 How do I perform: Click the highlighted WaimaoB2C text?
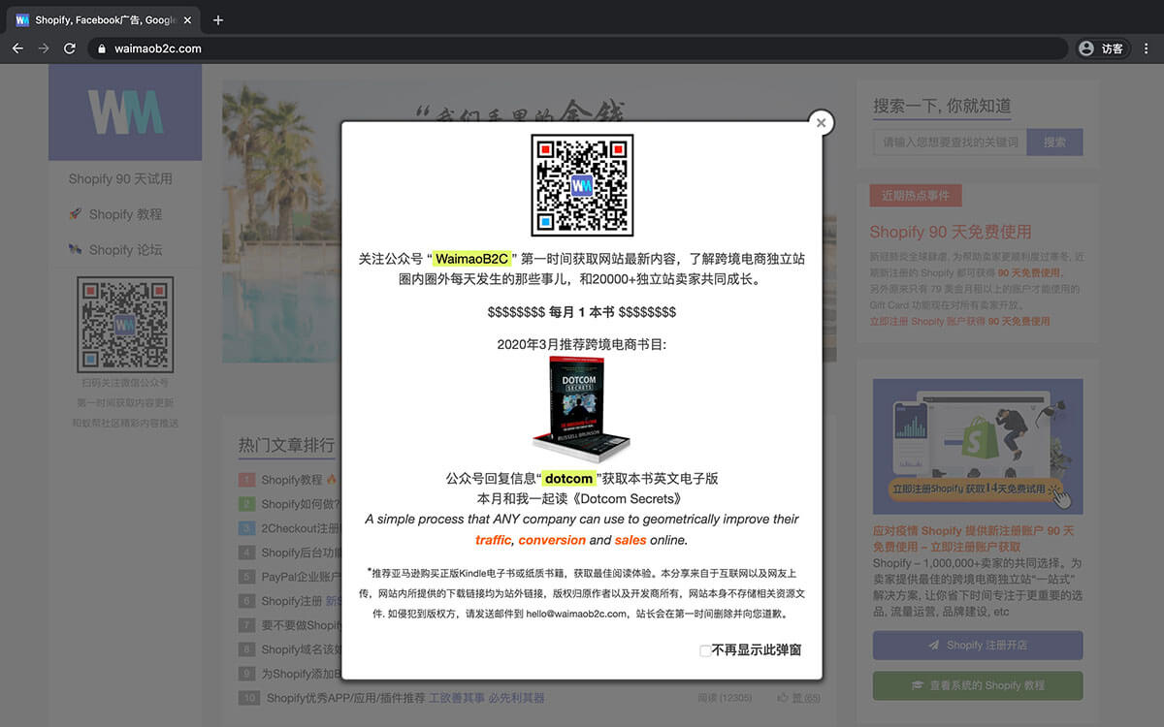point(471,259)
